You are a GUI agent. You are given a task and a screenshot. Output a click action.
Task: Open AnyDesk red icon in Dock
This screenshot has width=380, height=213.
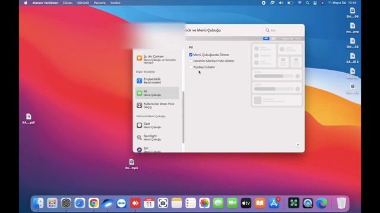(135, 203)
